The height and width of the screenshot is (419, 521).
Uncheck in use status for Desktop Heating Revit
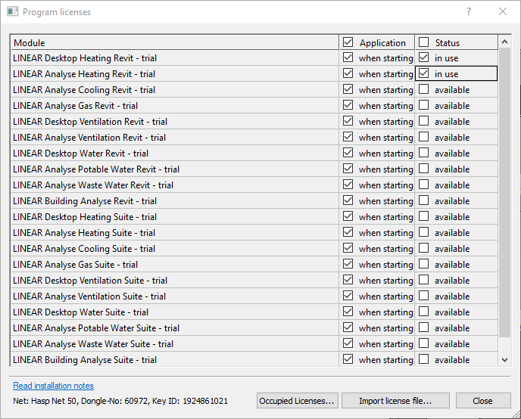(423, 57)
